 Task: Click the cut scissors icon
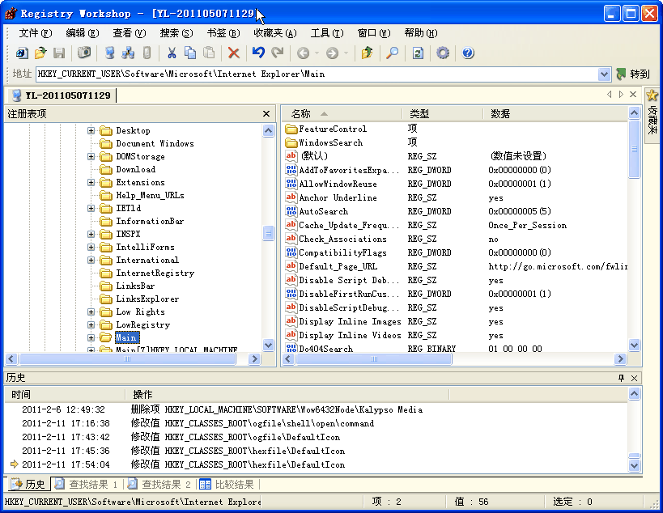(x=172, y=53)
